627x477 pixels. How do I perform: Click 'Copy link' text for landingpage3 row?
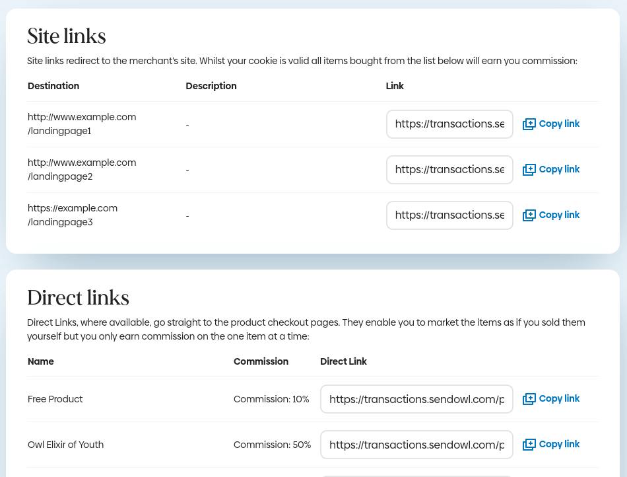[559, 215]
